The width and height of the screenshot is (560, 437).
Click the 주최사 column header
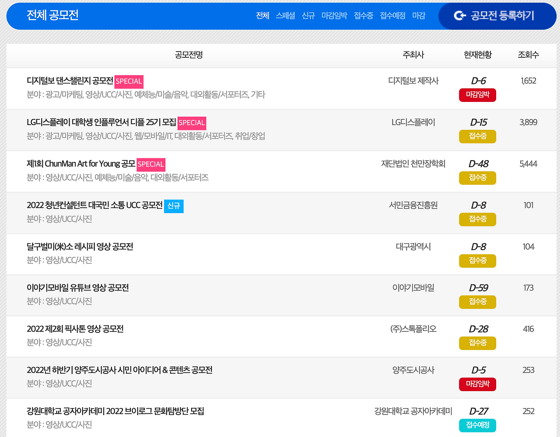click(x=413, y=56)
